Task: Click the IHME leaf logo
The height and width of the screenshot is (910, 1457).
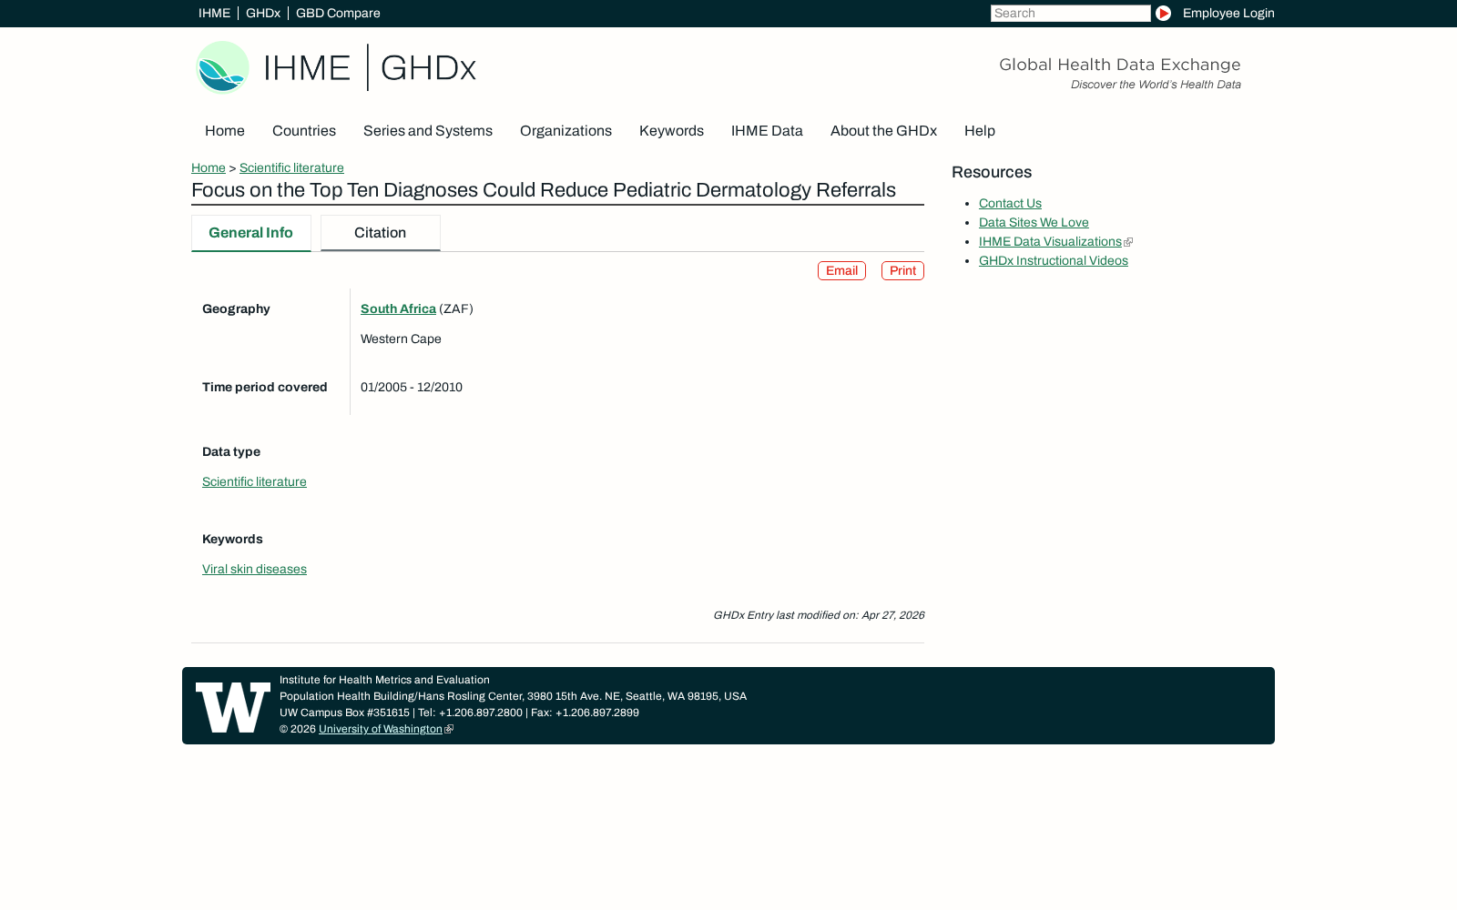Action: [222, 67]
